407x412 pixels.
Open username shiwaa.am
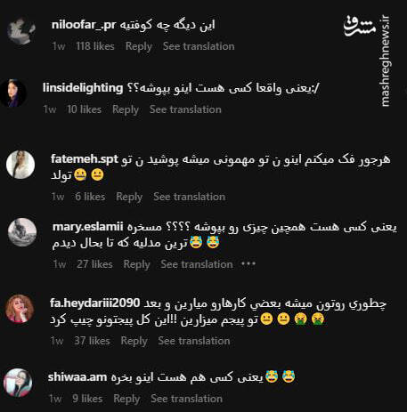[77, 377]
